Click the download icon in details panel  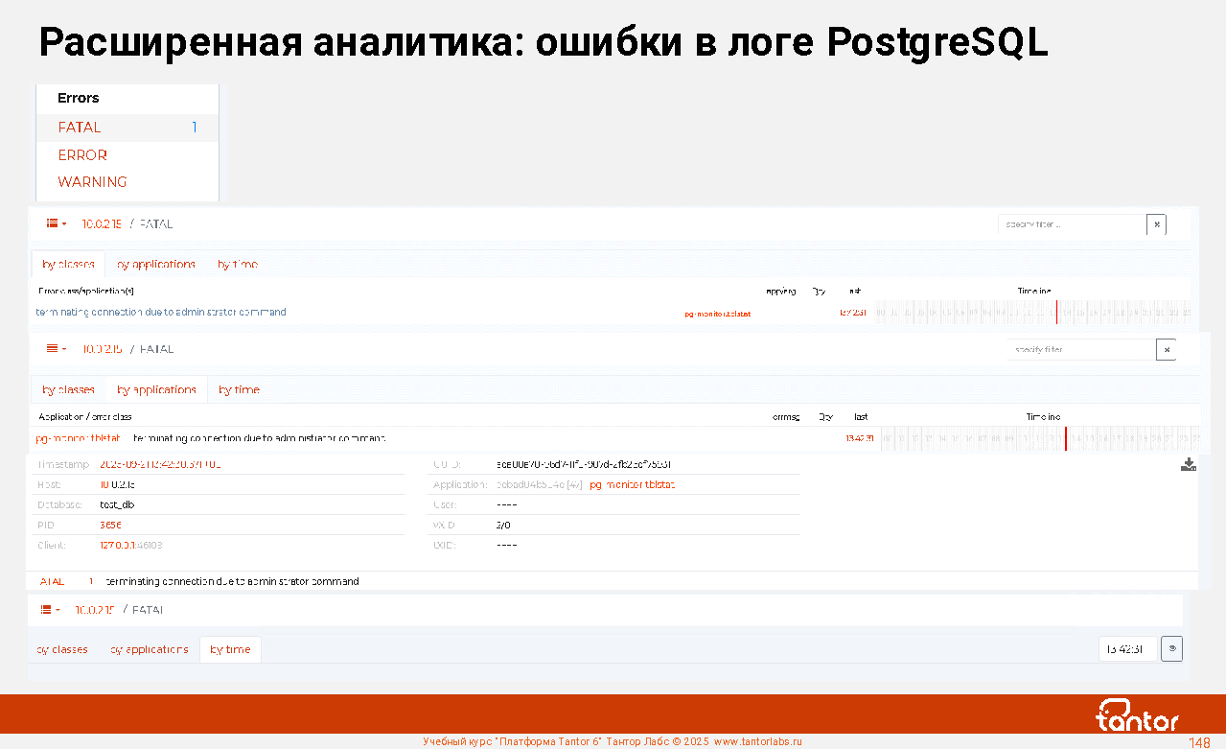[x=1188, y=465]
